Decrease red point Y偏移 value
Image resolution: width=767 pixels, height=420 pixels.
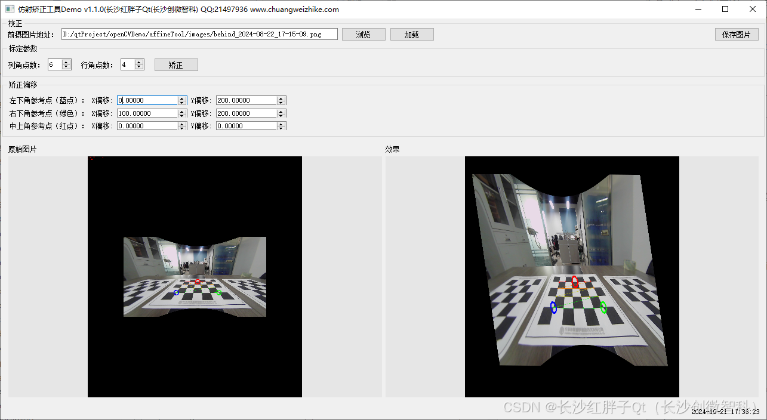point(282,128)
